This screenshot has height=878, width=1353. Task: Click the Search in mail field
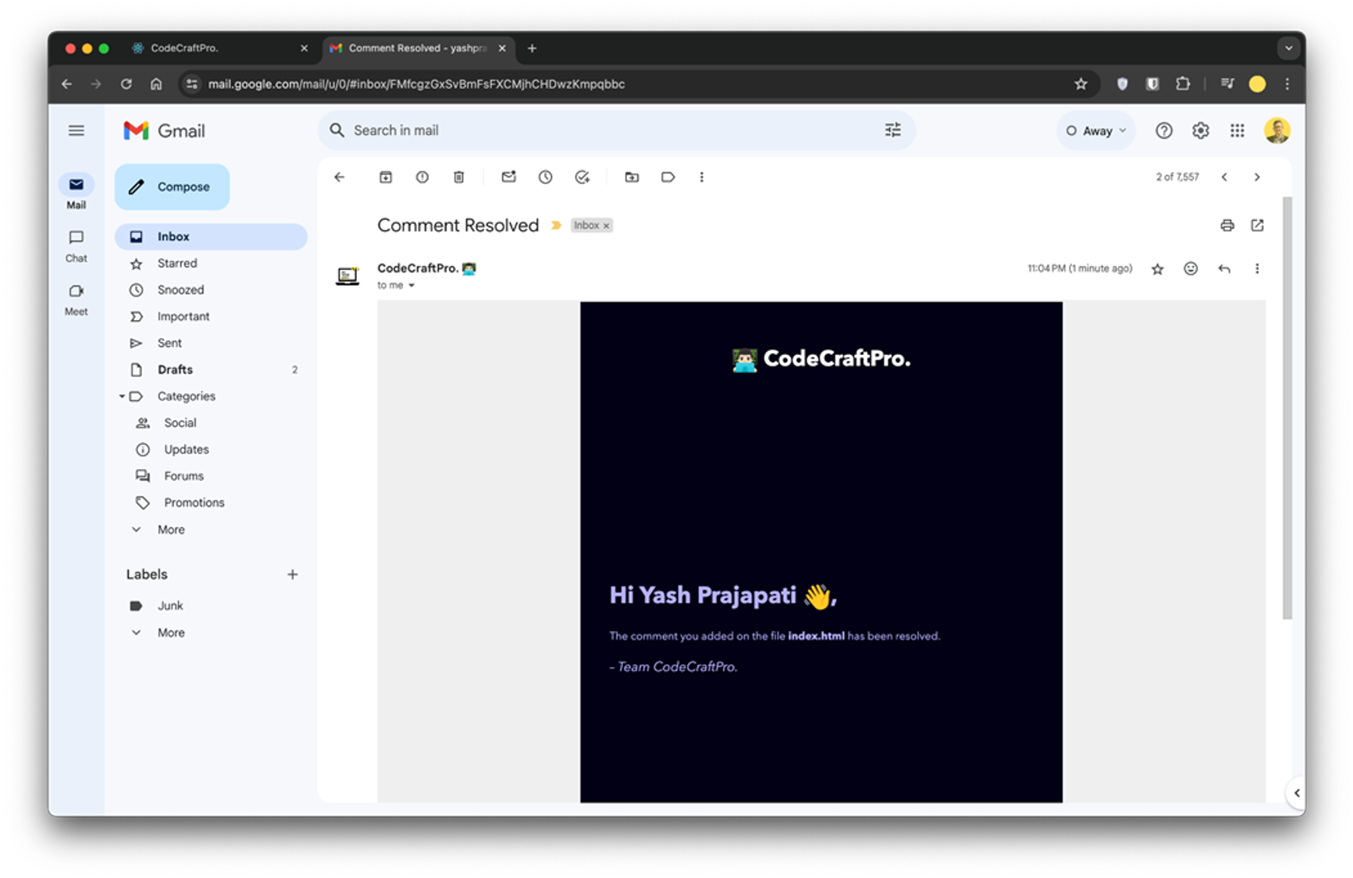[615, 130]
